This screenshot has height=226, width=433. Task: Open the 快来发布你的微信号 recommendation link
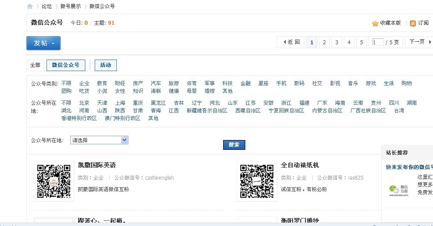click(409, 167)
